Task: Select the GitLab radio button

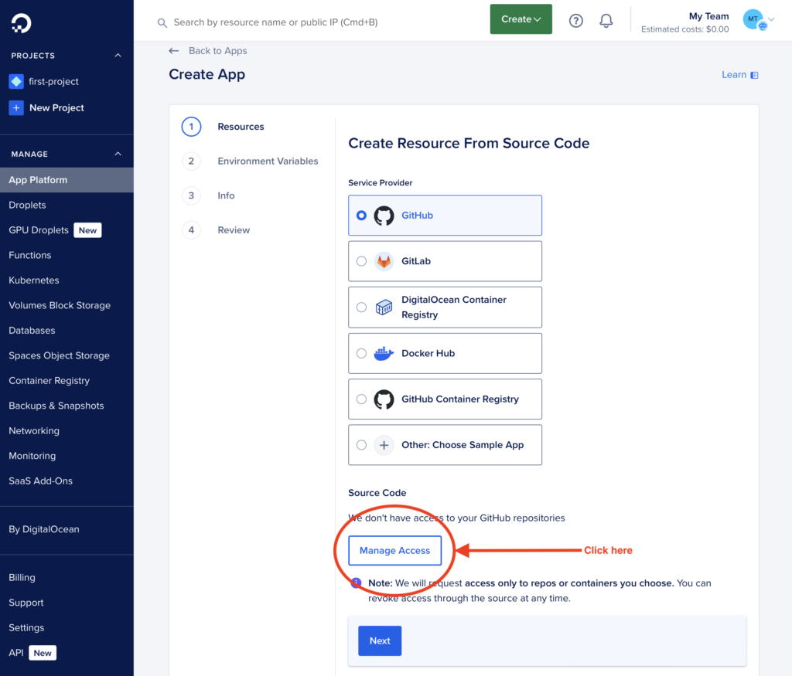Action: coord(361,261)
